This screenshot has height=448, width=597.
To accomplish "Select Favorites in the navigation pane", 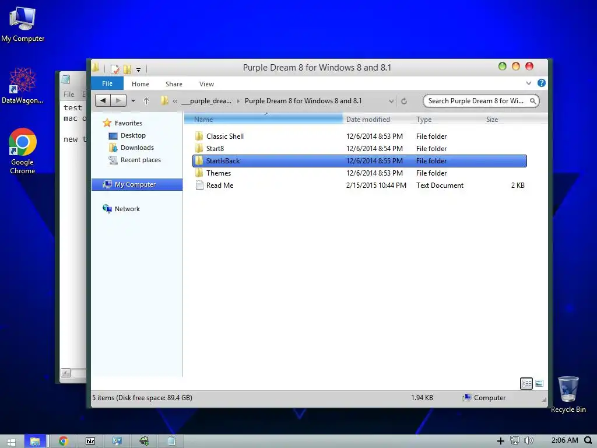I will click(x=128, y=123).
